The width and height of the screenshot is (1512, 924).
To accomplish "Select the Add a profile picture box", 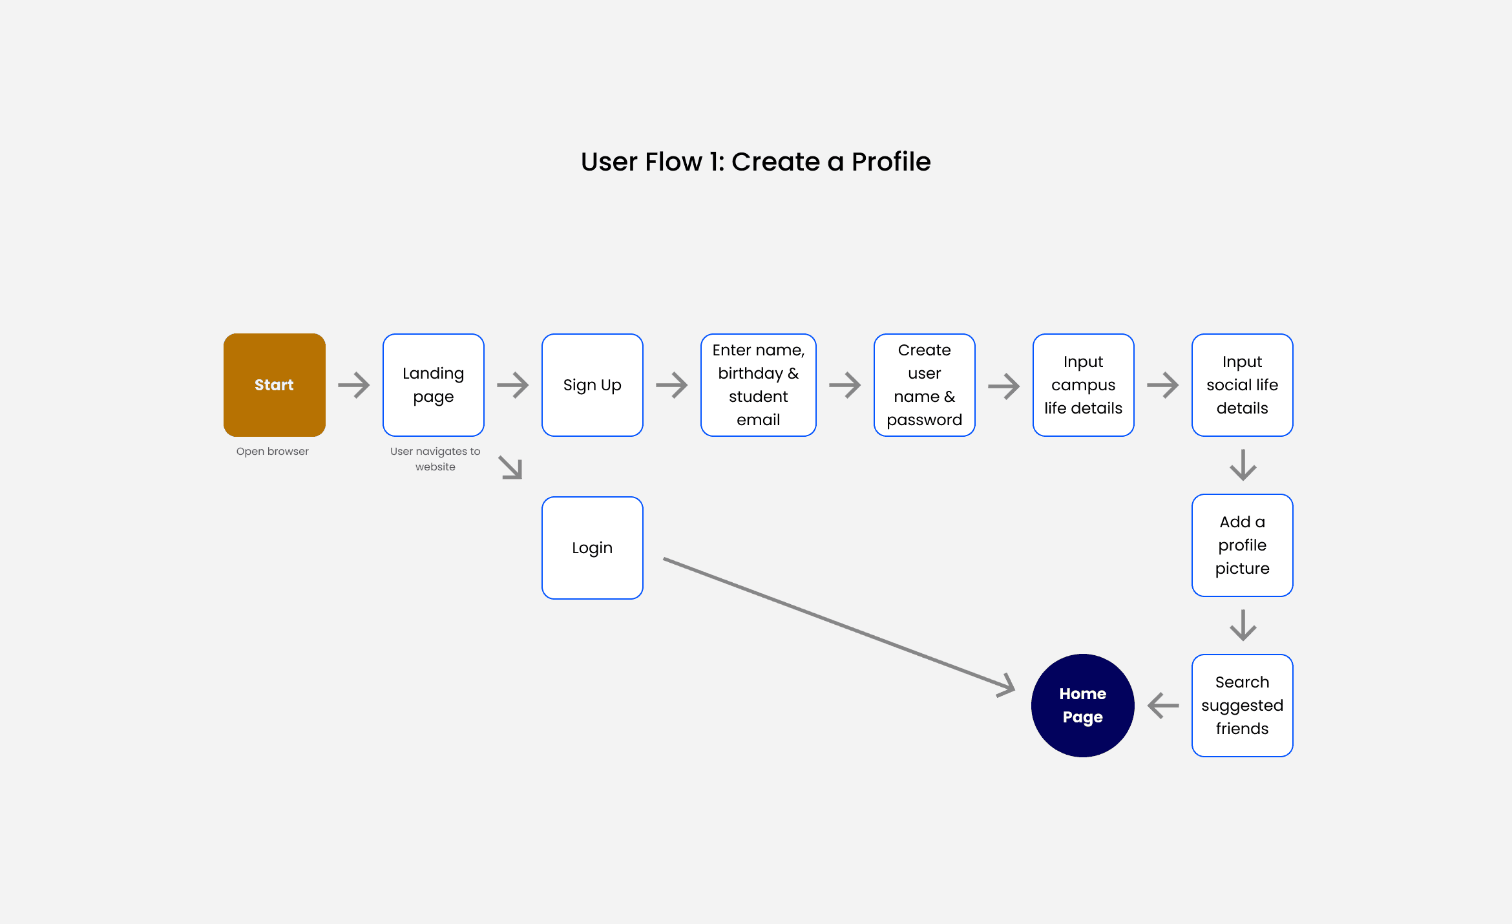I will click(1242, 545).
